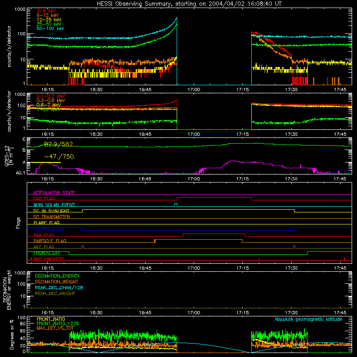Click the B2.9/582 flare annotation
This screenshot has width=357, height=357.
coord(58,144)
